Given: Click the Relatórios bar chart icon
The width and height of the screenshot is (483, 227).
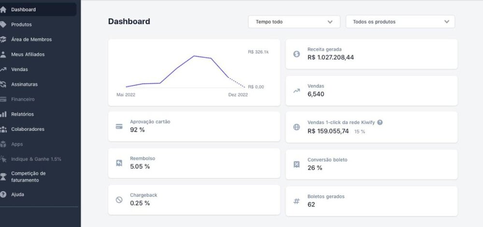Looking at the screenshot, I should 3,114.
